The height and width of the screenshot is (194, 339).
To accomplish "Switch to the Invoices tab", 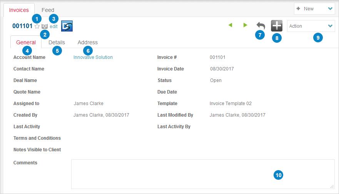I will [x=19, y=10].
